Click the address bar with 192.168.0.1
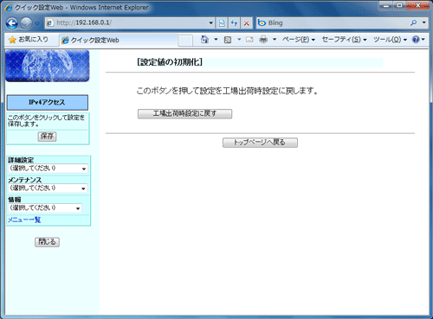Viewport: 433px width, 319px height. (x=127, y=22)
